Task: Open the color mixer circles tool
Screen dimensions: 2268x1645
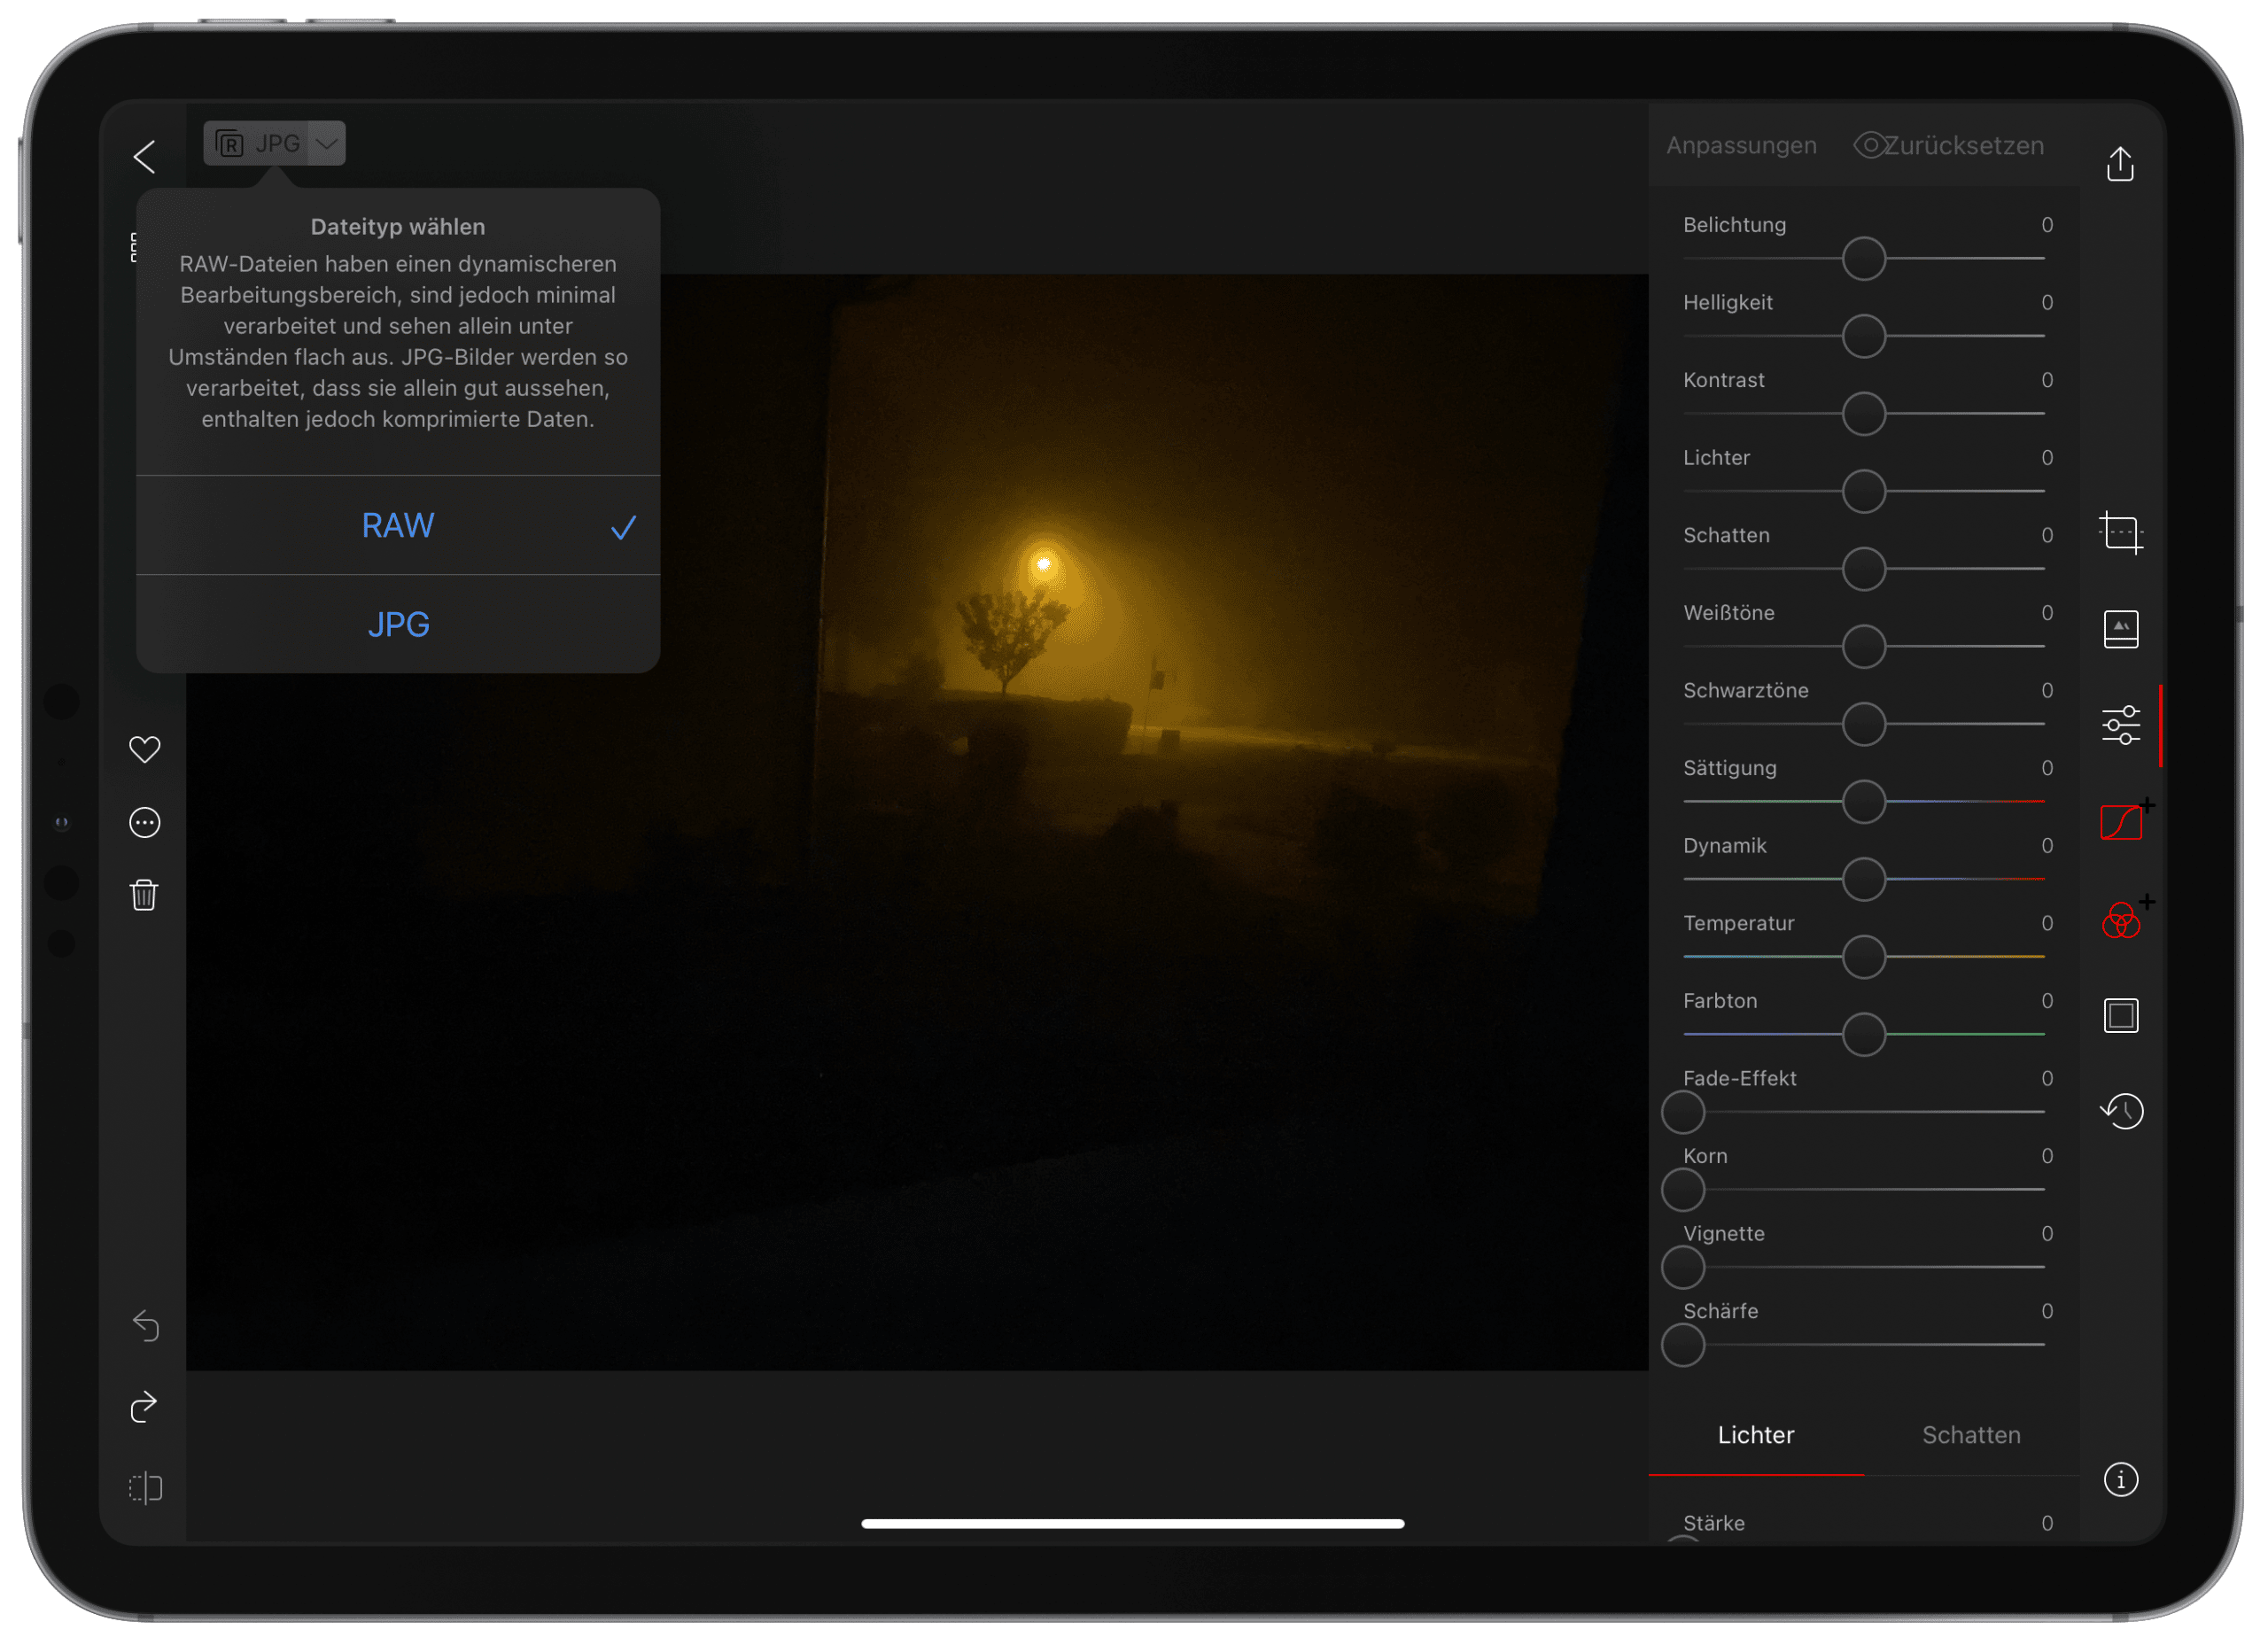Action: (2122, 920)
